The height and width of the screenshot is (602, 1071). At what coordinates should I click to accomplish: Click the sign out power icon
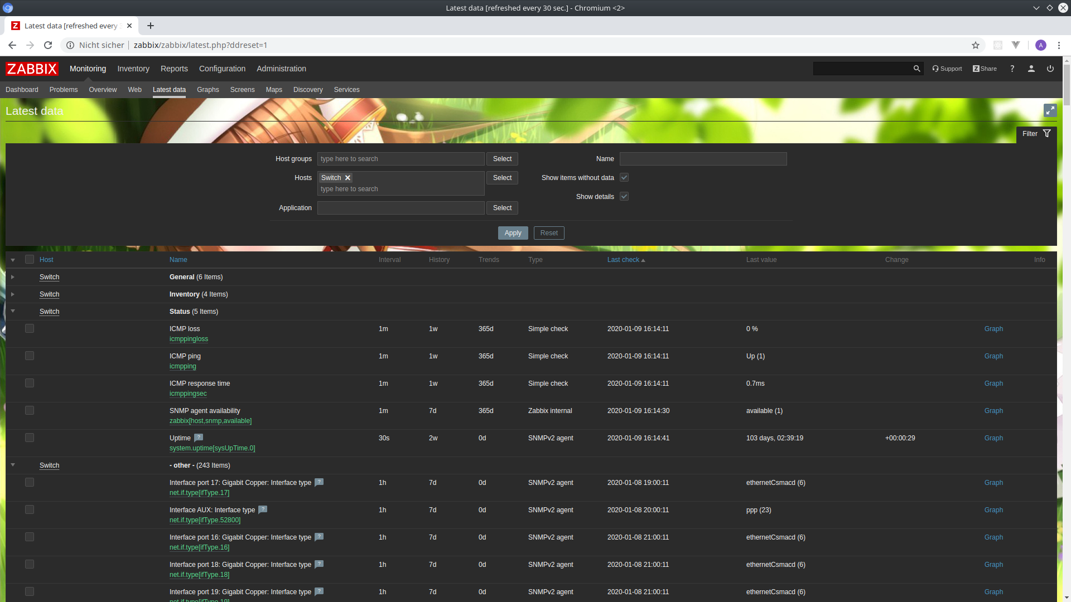pos(1050,69)
